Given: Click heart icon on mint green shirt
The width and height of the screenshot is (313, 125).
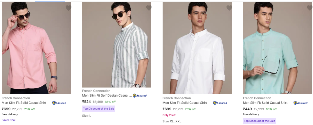Looking at the screenshot, I should click(x=310, y=8).
